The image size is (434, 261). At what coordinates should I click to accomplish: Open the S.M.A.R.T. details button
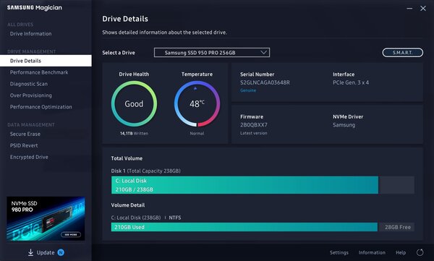402,52
